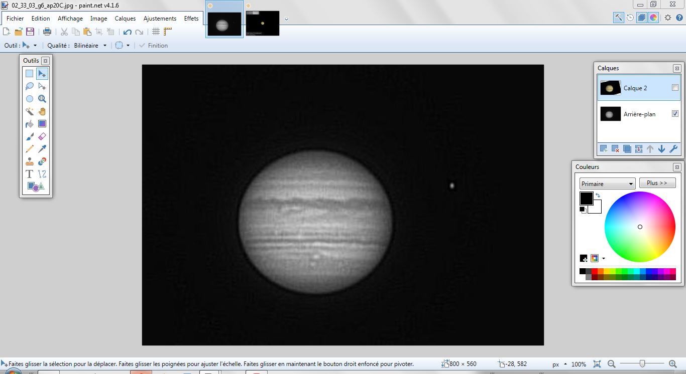
Task: Hide the Arrière-plan layer
Action: 675,113
